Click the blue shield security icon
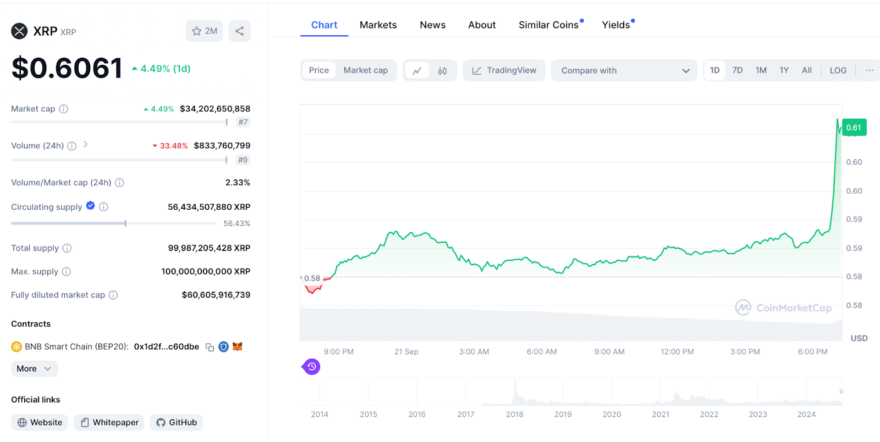Image resolution: width=880 pixels, height=442 pixels. [223, 346]
